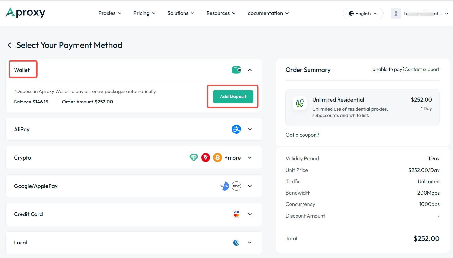The width and height of the screenshot is (453, 258).
Task: Click the Traffic label
Action: pyautogui.click(x=293, y=181)
